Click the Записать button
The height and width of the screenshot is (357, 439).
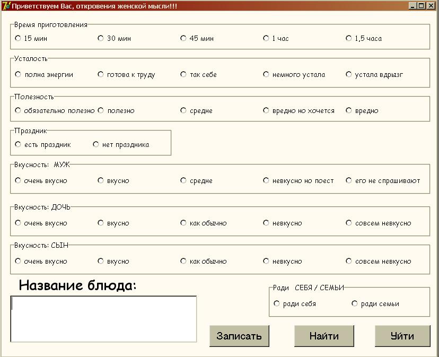[x=239, y=336]
